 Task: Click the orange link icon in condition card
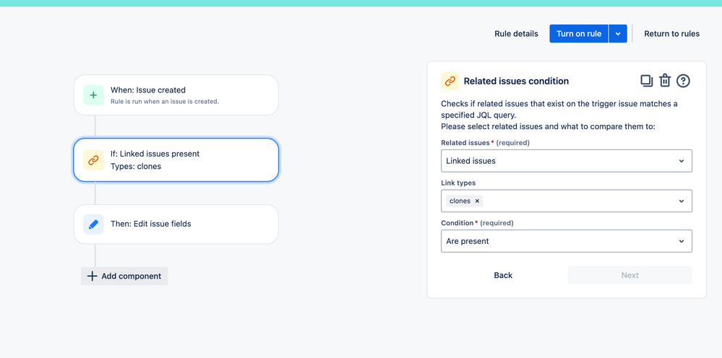pyautogui.click(x=93, y=160)
